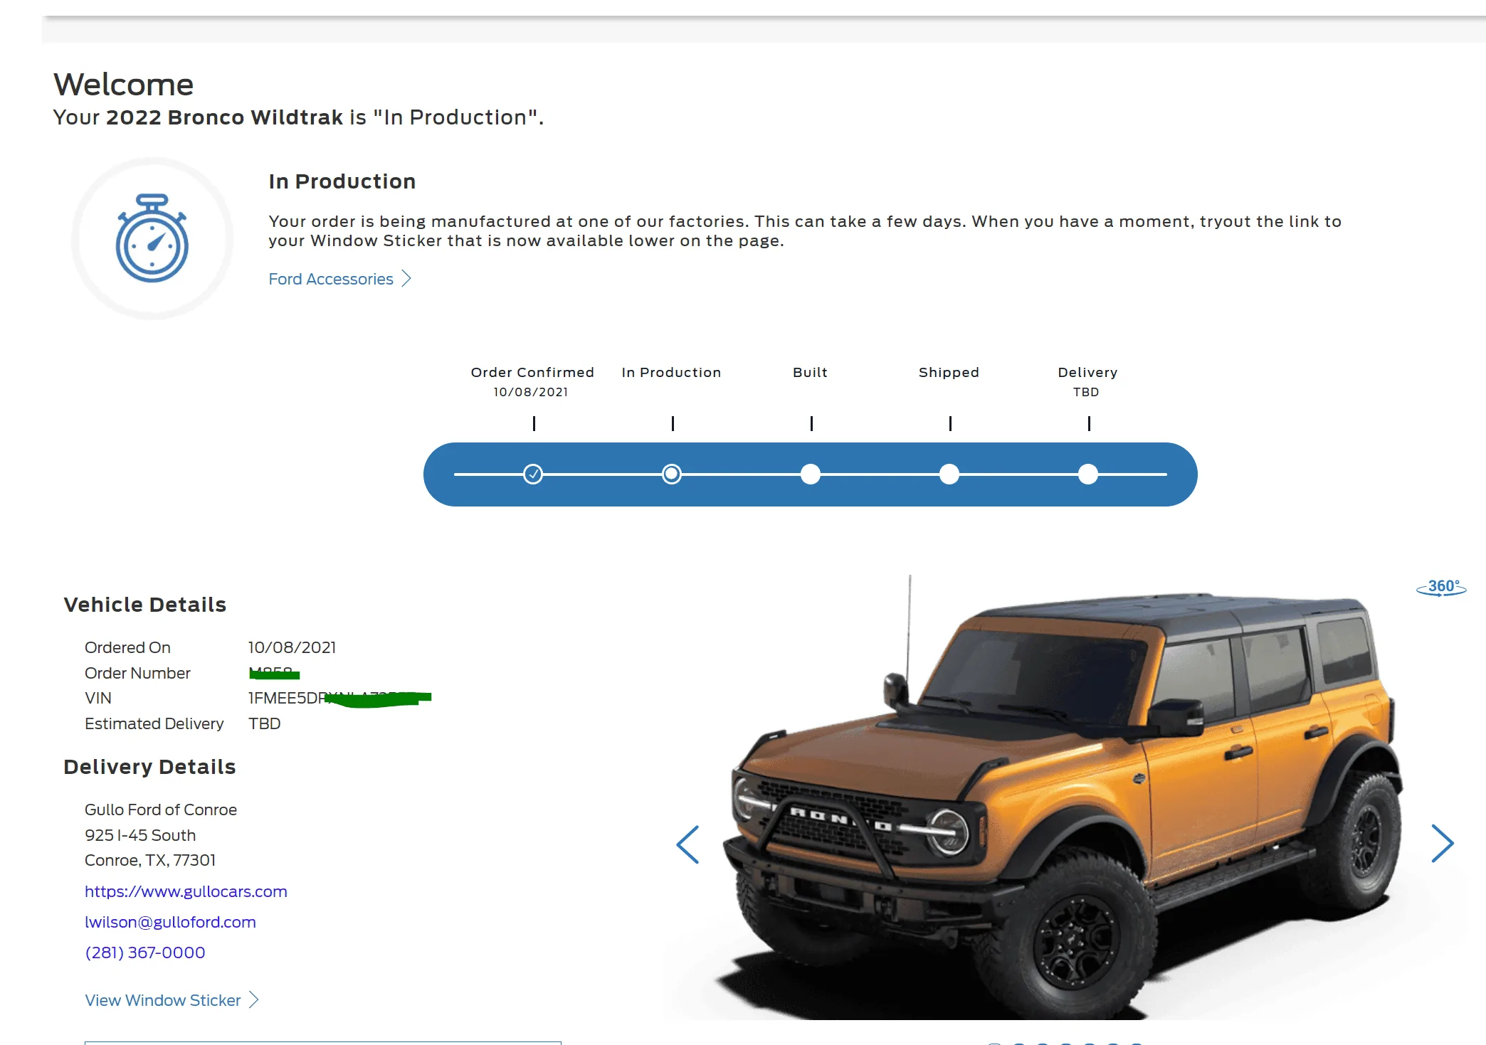
Task: Select the Shipped progress marker
Action: [x=949, y=474]
